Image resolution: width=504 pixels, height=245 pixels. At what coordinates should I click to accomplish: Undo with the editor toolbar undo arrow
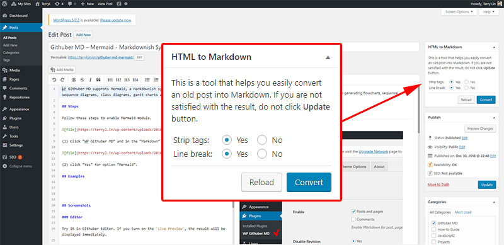tap(54, 80)
